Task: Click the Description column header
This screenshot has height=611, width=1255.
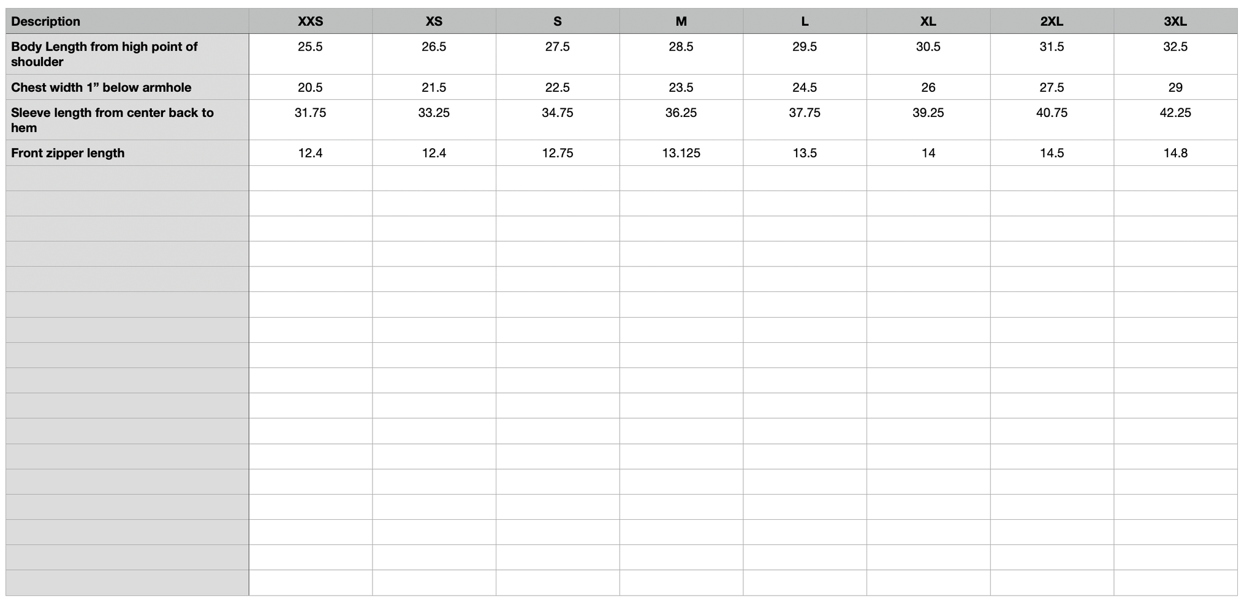Action: click(46, 21)
